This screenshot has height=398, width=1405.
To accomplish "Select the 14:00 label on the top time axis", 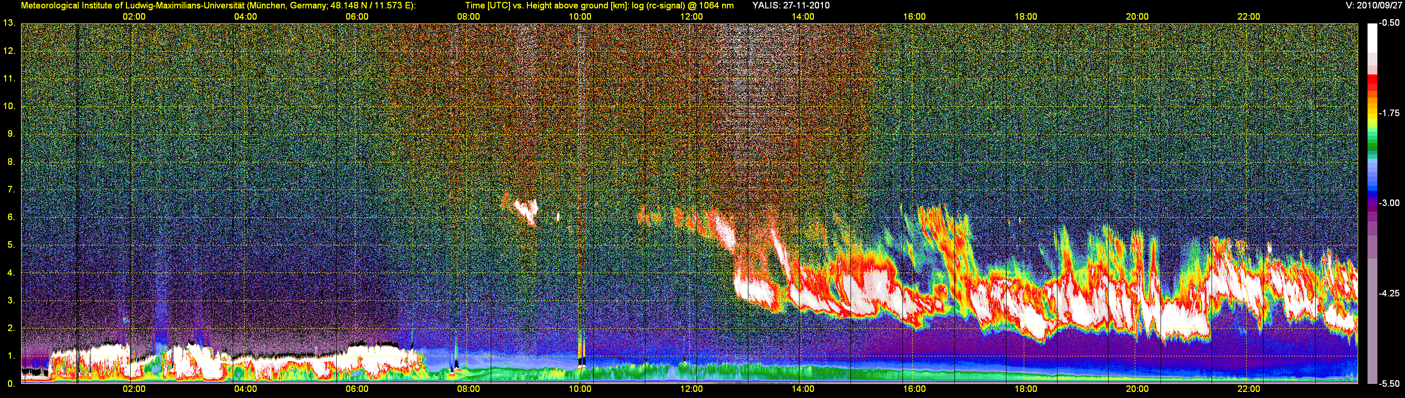I will point(803,17).
